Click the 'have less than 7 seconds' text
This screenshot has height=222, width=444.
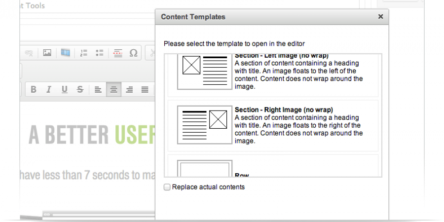[87, 175]
